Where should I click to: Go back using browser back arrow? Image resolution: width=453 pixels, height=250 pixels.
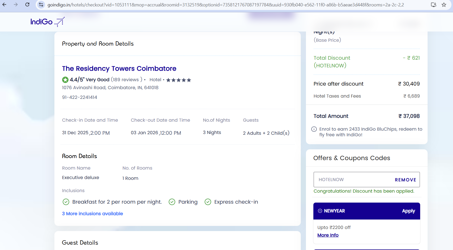click(4, 5)
